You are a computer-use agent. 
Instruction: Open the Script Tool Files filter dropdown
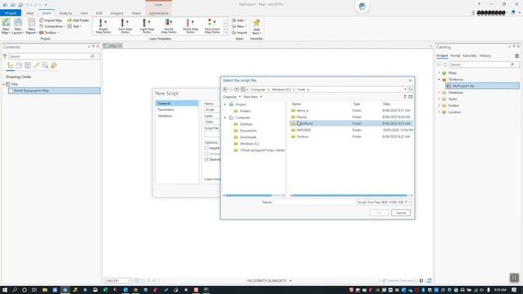384,203
